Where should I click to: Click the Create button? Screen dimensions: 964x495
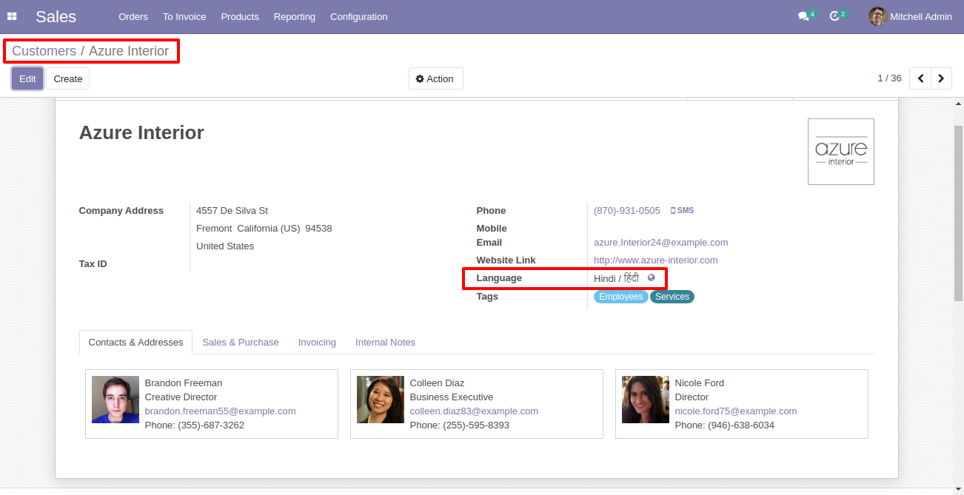[x=68, y=78]
